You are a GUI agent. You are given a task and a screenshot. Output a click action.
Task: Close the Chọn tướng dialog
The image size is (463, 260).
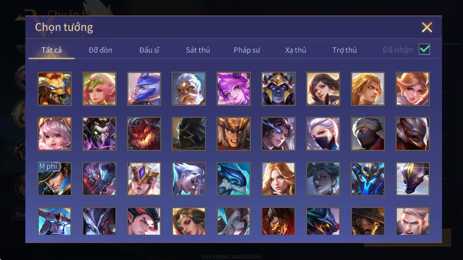tap(427, 27)
